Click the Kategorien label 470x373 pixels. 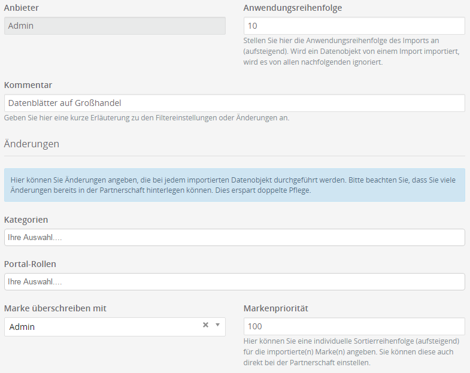point(26,220)
